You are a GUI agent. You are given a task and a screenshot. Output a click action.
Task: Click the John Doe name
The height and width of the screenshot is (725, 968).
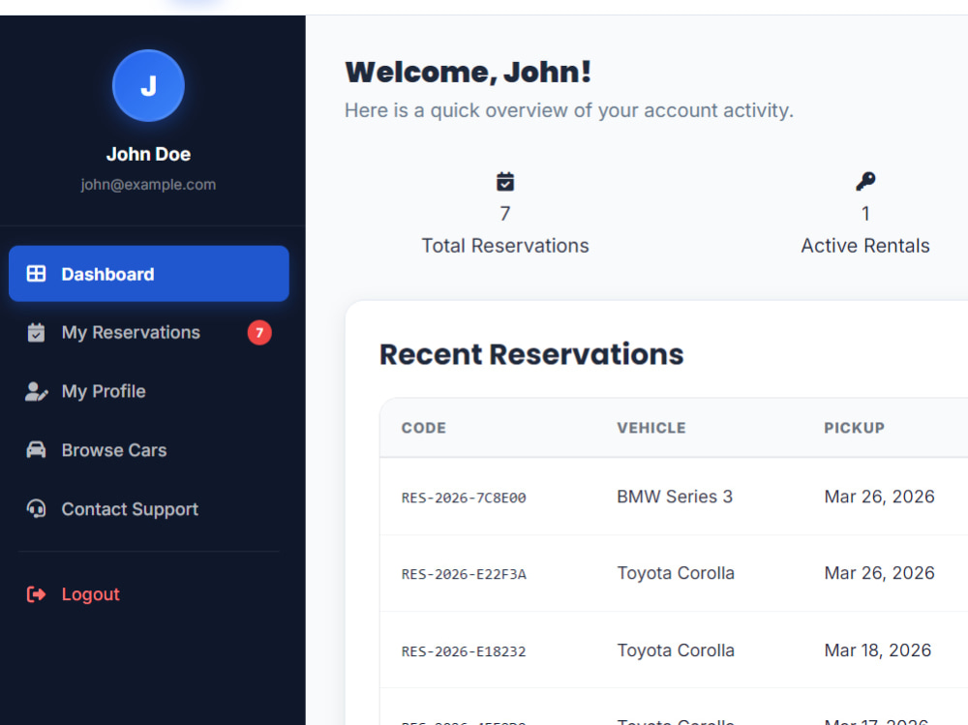pyautogui.click(x=148, y=154)
